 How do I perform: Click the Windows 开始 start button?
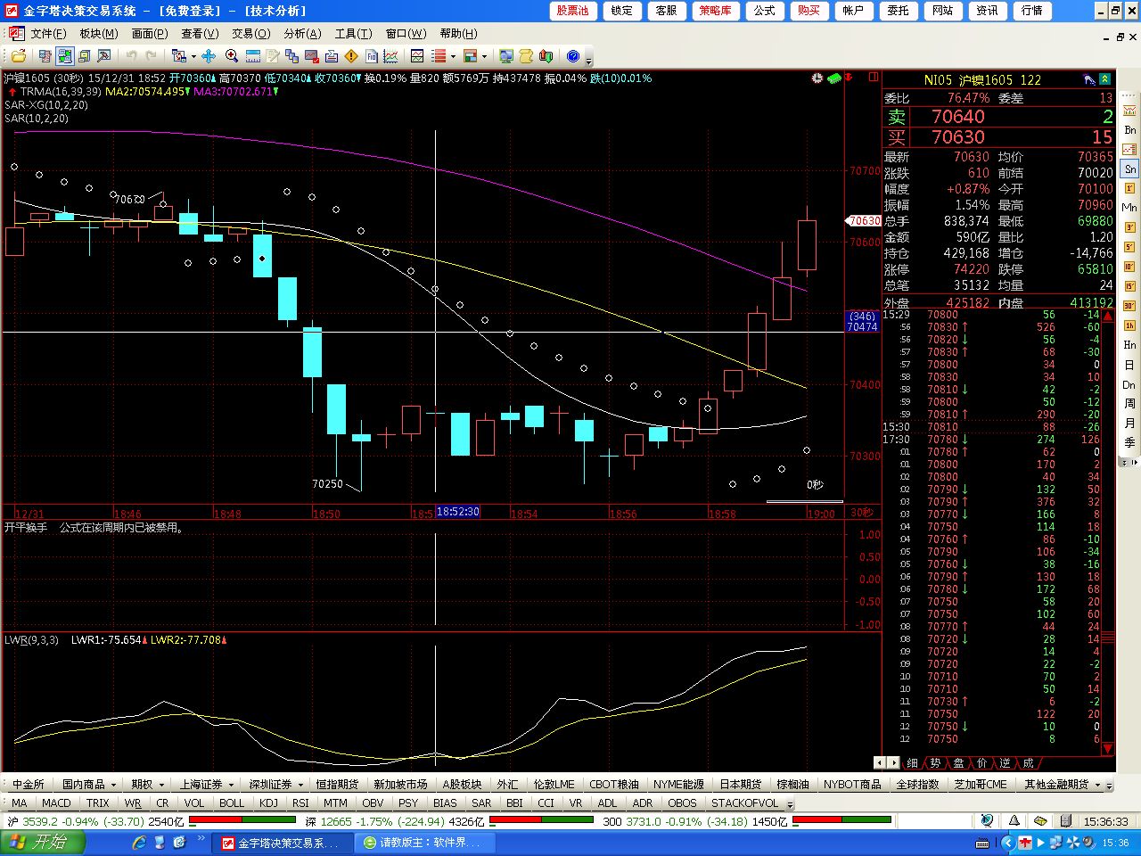43,843
